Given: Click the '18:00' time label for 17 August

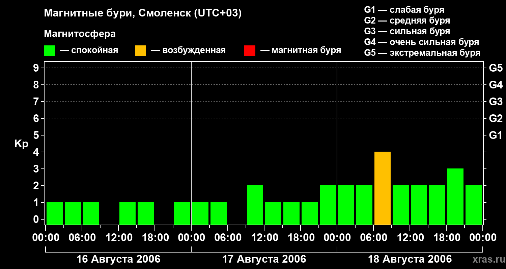Looking at the screenshot, I should point(301,238).
